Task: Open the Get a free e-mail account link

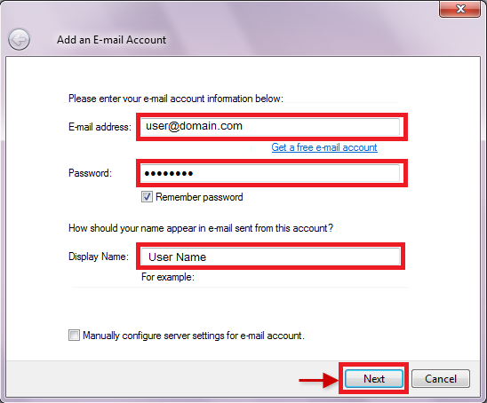Action: 324,147
